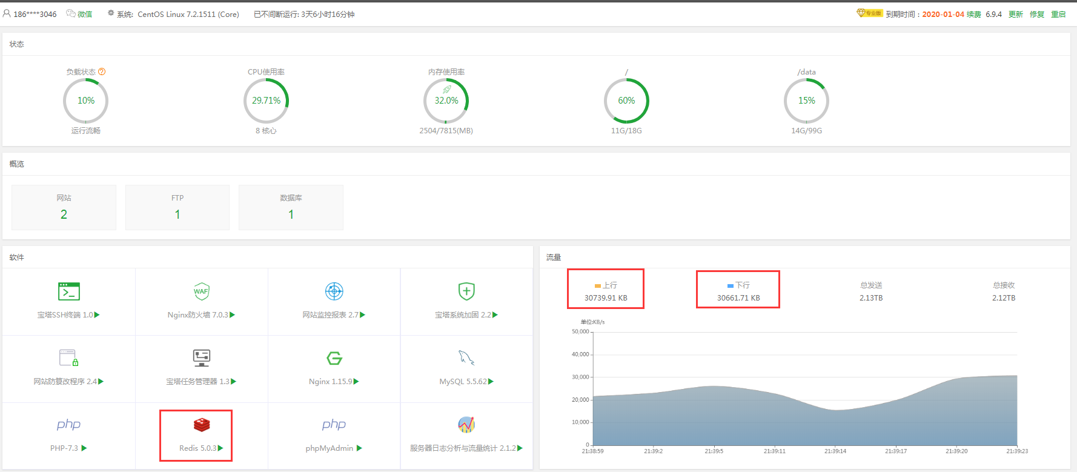This screenshot has height=472, width=1077.
Task: Click the PHP-7.3 php logo icon
Action: pos(68,425)
